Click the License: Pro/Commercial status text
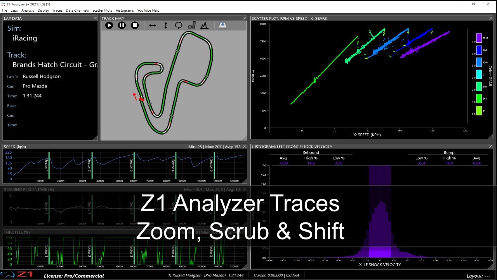497x280 pixels. tap(74, 276)
